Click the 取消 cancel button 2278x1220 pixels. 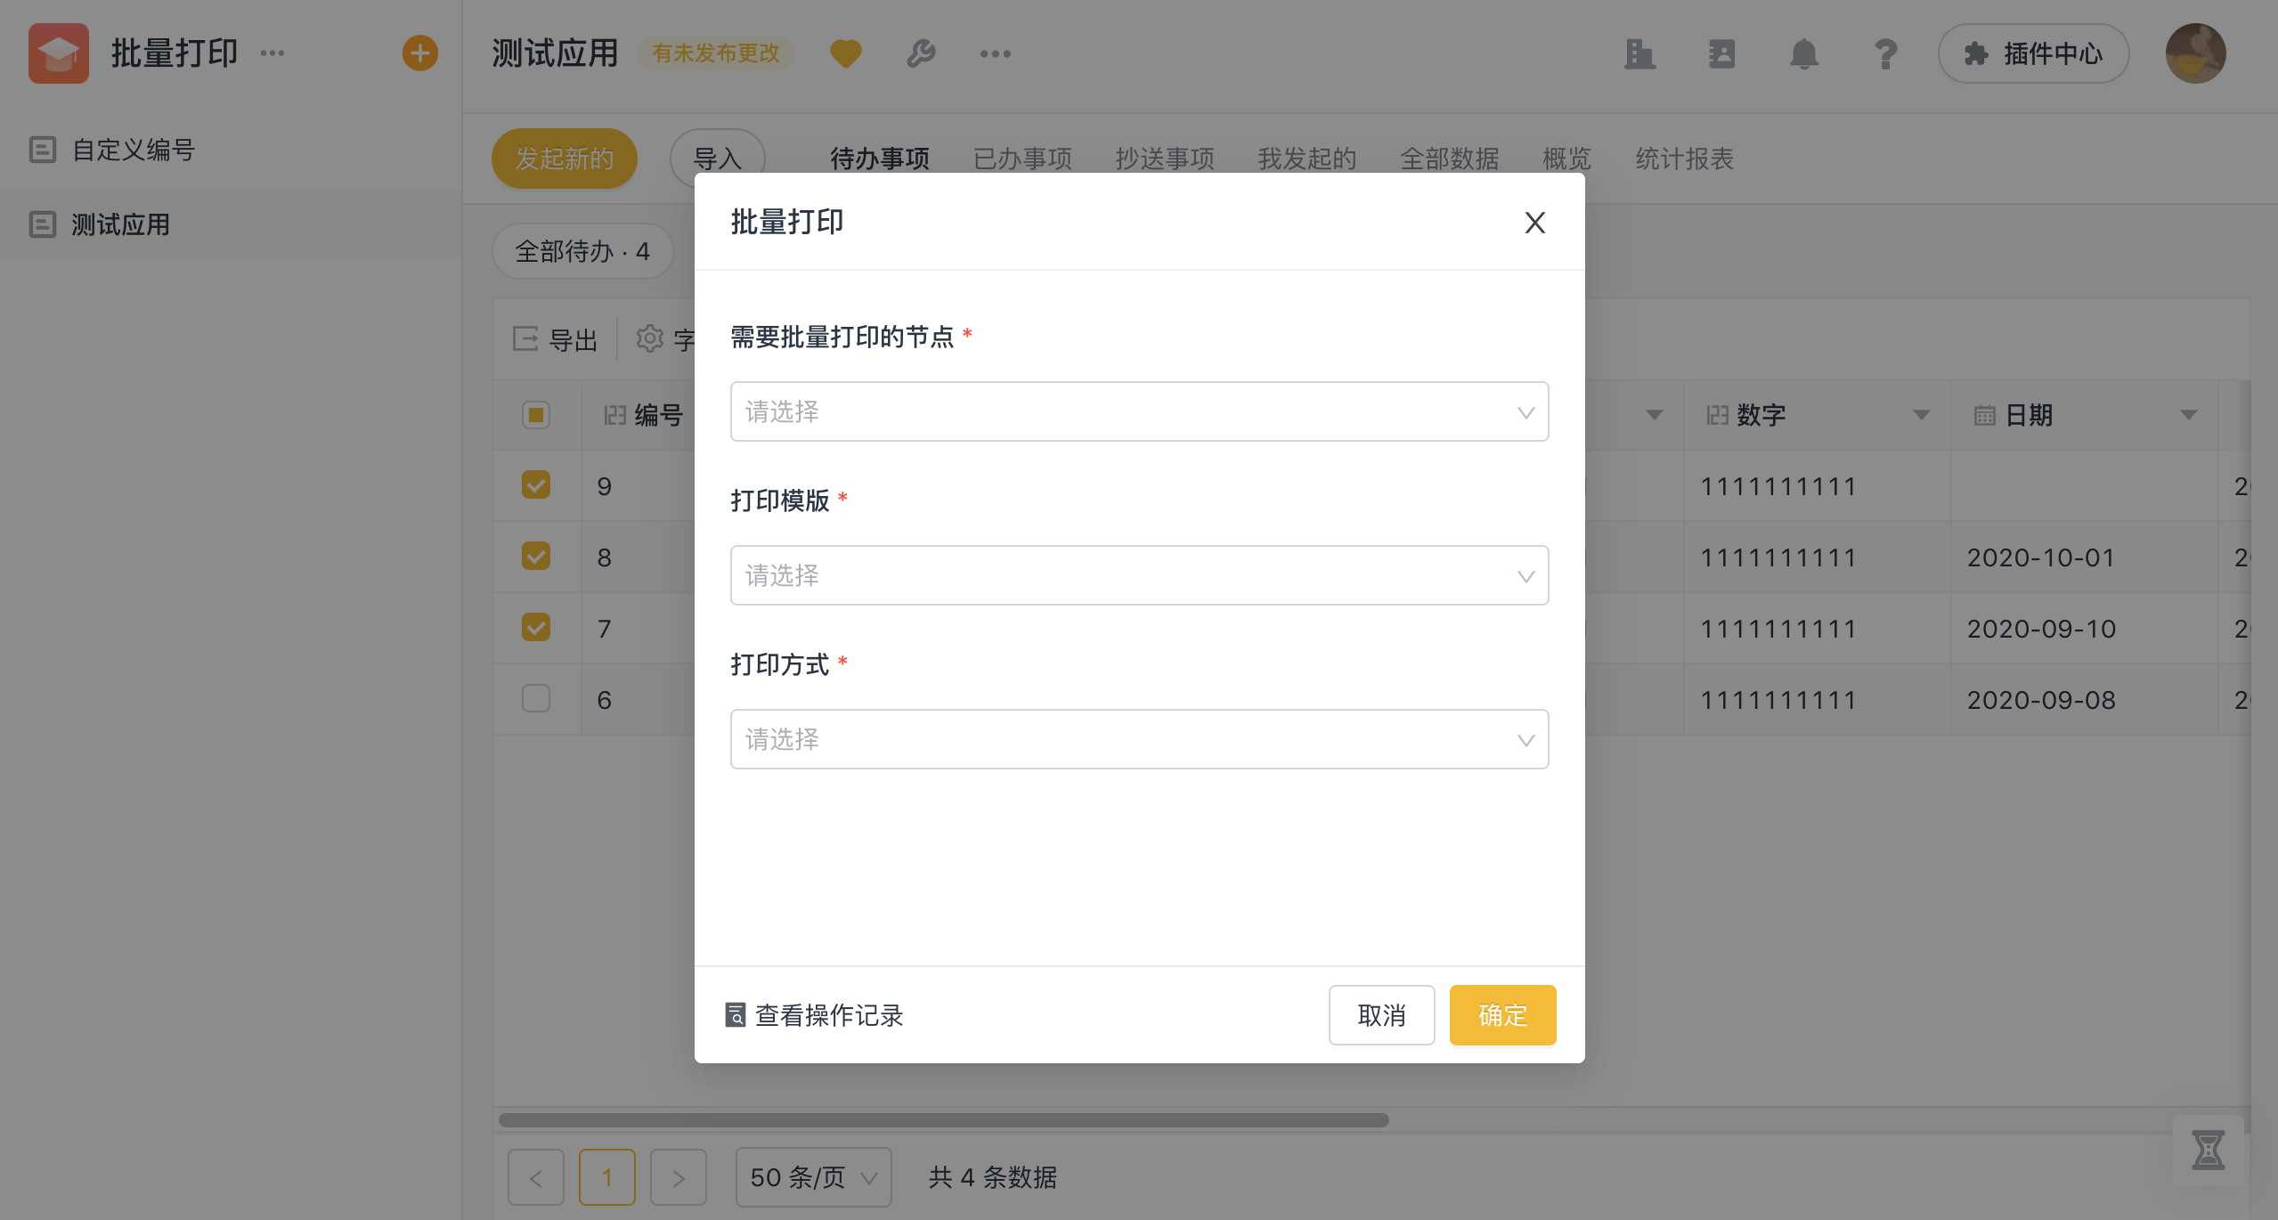click(x=1381, y=1015)
